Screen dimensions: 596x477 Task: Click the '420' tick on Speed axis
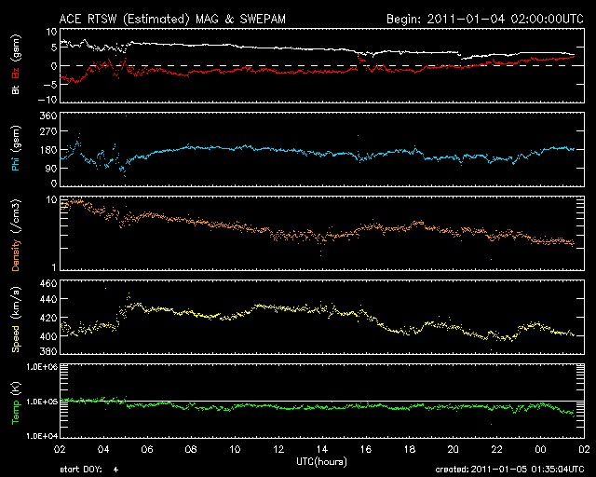tap(48, 318)
